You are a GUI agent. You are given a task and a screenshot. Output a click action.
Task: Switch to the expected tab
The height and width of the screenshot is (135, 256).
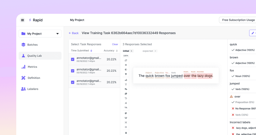(148, 51)
